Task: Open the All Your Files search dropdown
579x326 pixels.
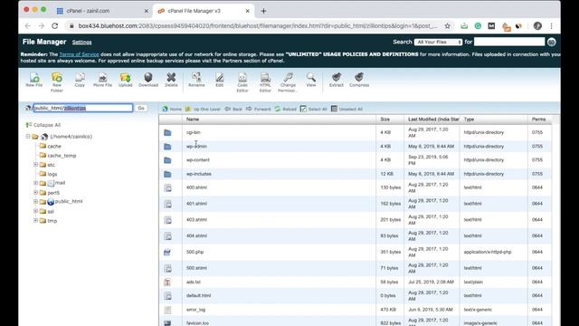Action: pyautogui.click(x=438, y=43)
